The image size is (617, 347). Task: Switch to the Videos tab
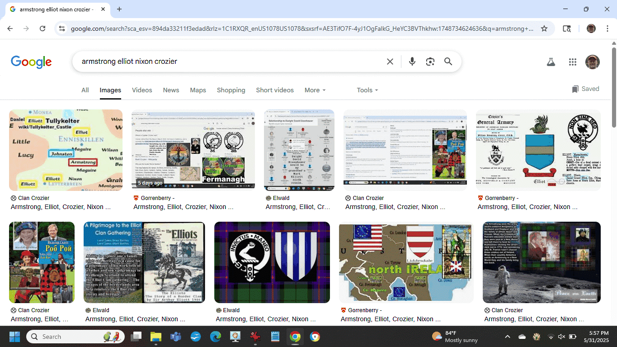point(142,90)
